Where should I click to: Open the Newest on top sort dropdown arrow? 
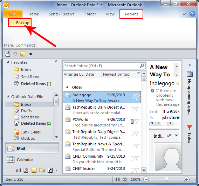pos(138,73)
